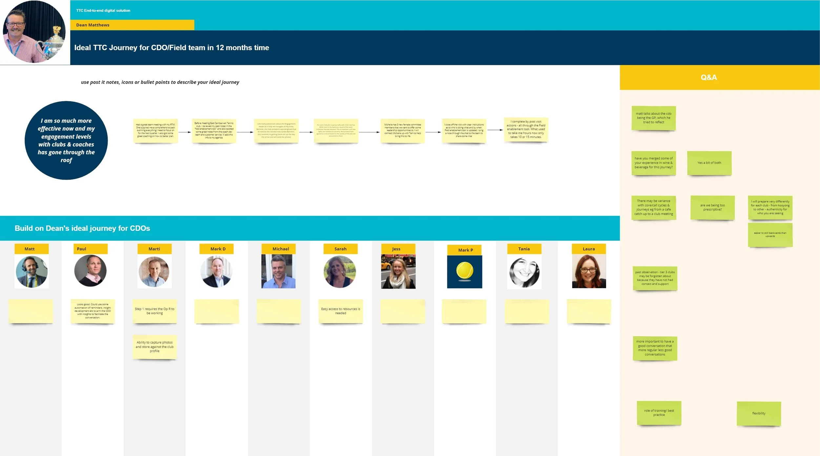This screenshot has height=456, width=820.
Task: Click the 'role of training/ best practice' note
Action: point(659,413)
